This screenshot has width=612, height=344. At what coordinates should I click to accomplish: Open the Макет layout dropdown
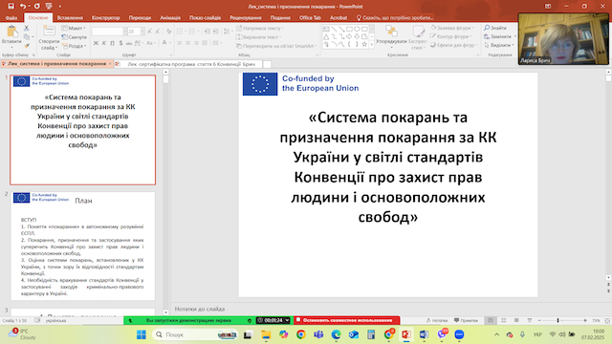(74, 28)
